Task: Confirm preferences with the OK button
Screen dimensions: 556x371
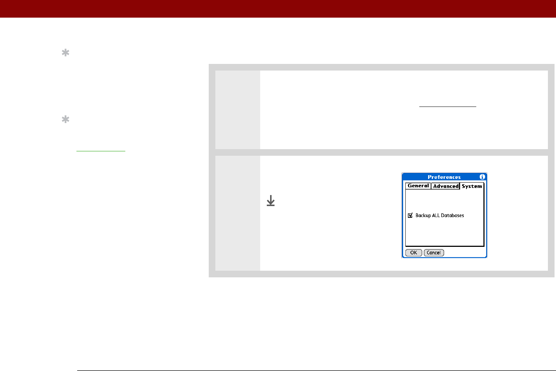Action: coord(413,253)
